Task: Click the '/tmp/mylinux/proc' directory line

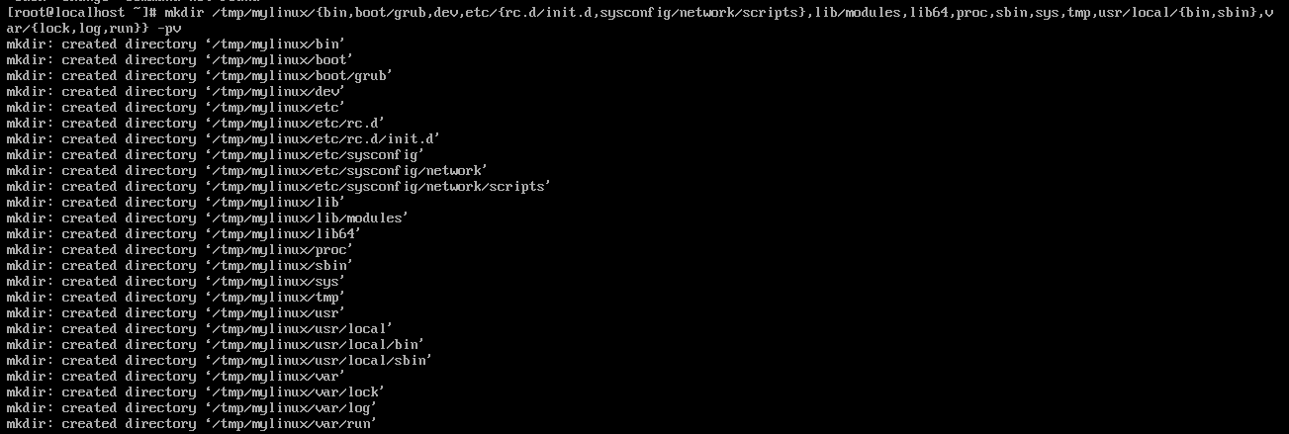Action: 179,249
